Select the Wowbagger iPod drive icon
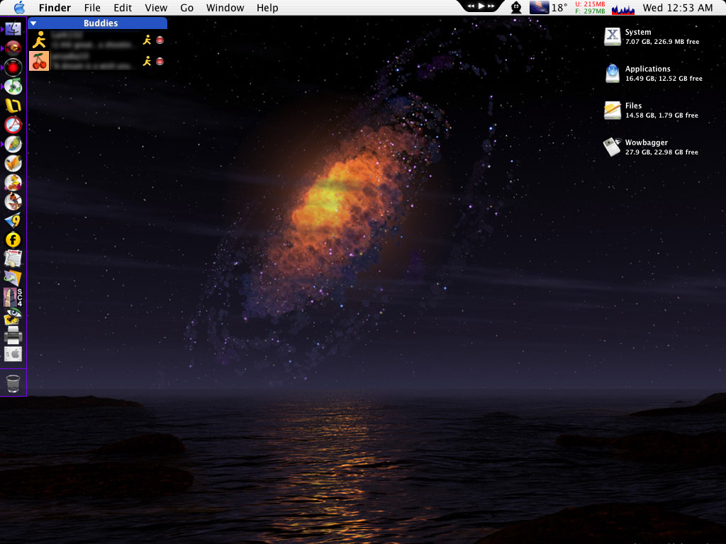The image size is (726, 544). tap(612, 147)
